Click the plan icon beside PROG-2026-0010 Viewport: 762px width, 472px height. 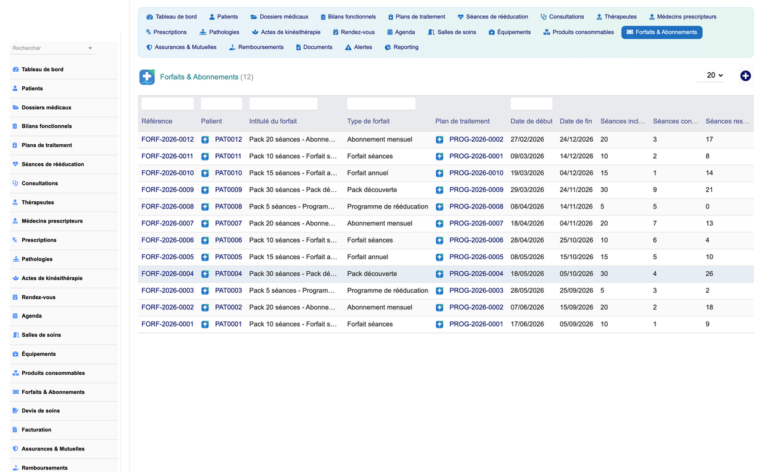pos(439,173)
